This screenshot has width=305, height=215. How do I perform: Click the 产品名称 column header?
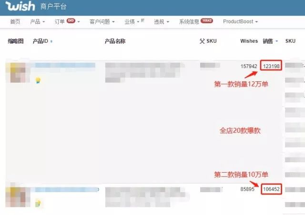pyautogui.click(x=115, y=41)
